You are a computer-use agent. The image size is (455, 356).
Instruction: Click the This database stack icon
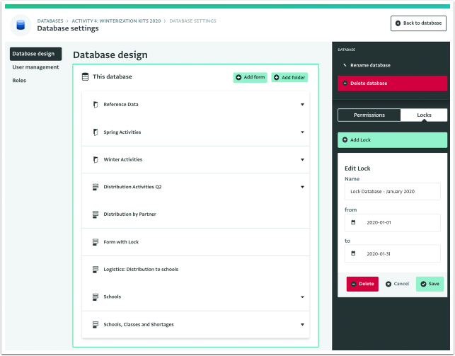point(85,77)
